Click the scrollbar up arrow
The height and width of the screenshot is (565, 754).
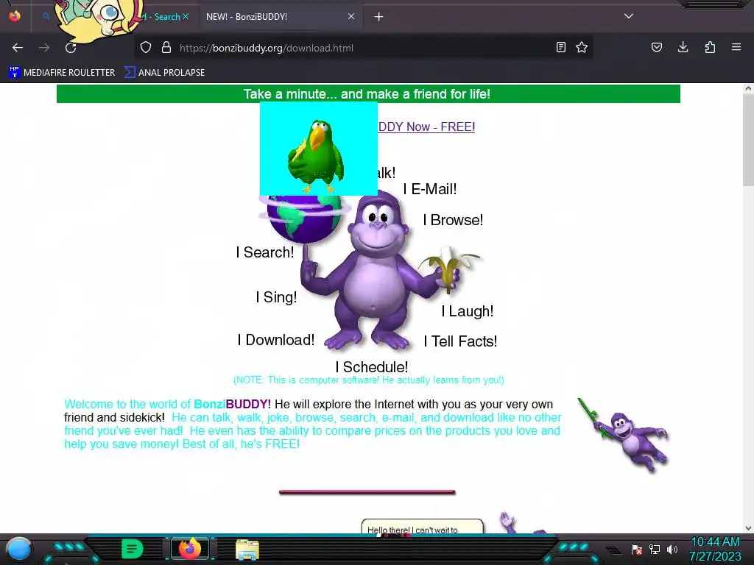748,88
